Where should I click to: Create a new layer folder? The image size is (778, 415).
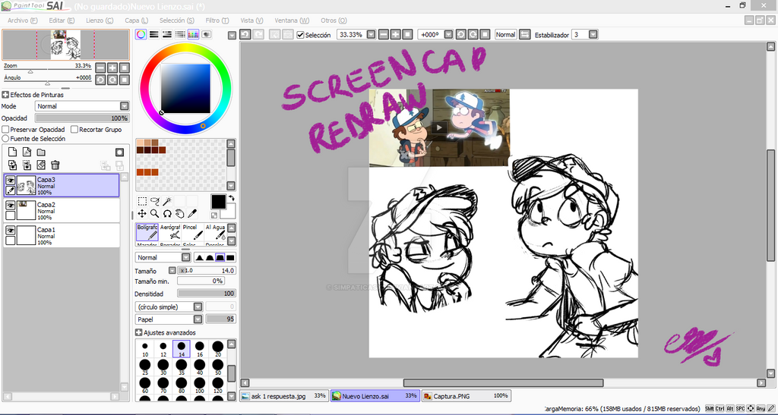point(41,152)
